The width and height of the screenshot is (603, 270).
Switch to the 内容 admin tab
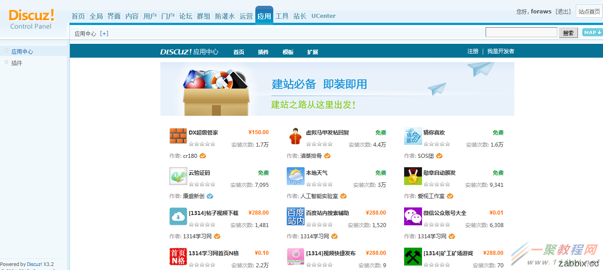point(132,16)
